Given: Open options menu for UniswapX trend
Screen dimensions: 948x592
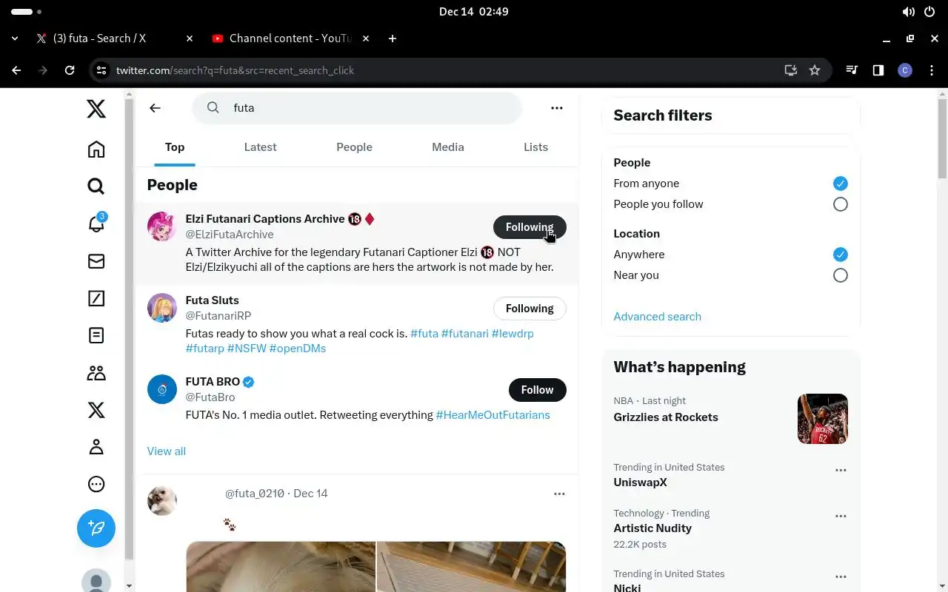Looking at the screenshot, I should [x=841, y=470].
